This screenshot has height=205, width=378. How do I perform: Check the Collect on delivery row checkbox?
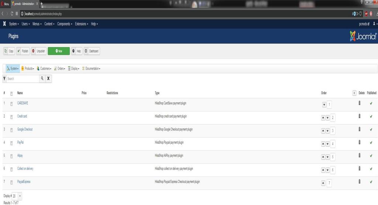click(x=11, y=169)
